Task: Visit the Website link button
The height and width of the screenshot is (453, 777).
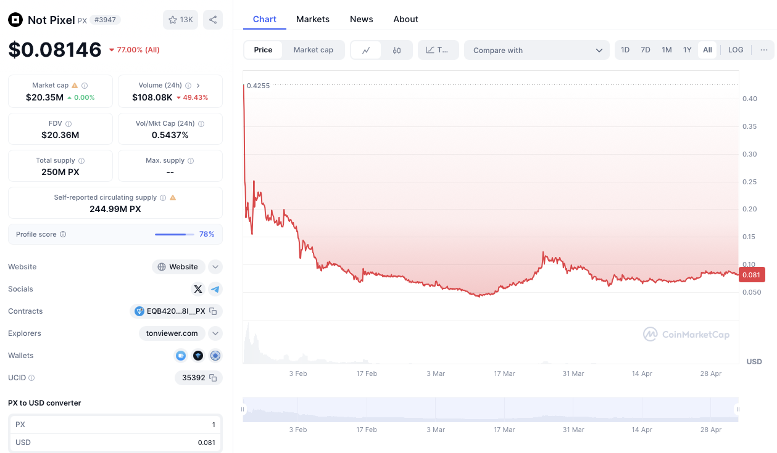Action: [178, 267]
